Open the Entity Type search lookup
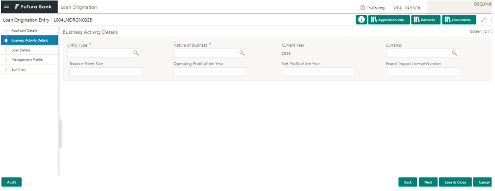The height and width of the screenshot is (191, 495). [x=136, y=53]
